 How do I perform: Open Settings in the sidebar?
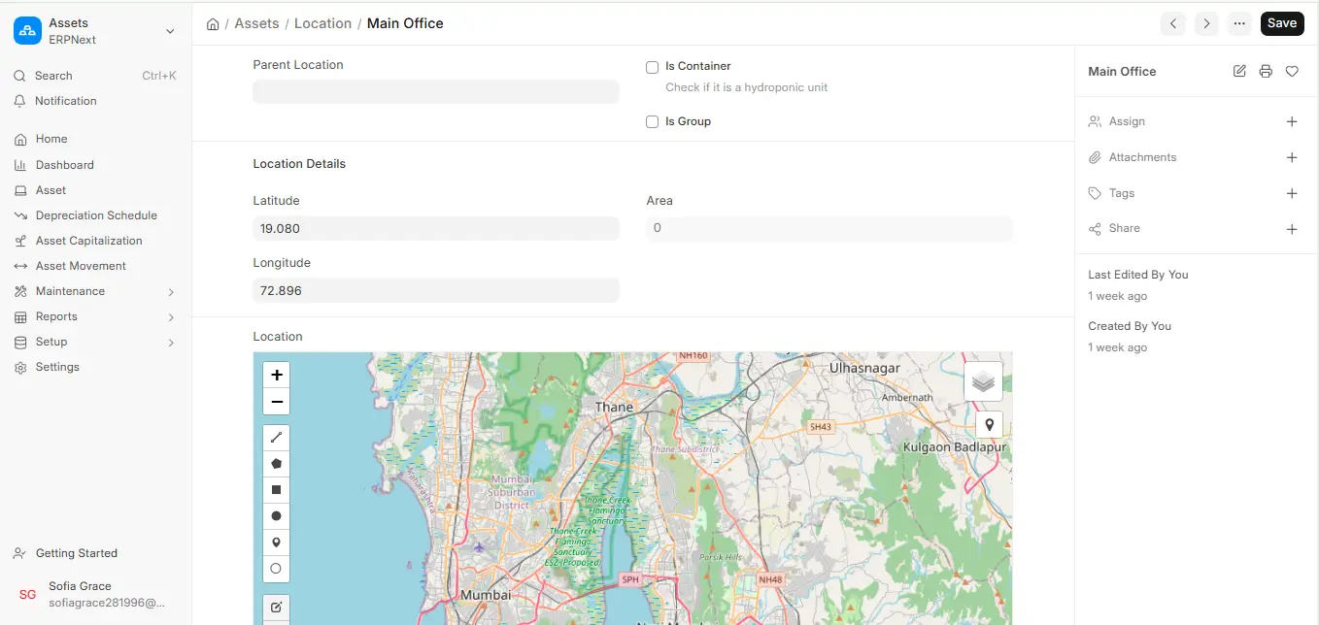(95, 367)
